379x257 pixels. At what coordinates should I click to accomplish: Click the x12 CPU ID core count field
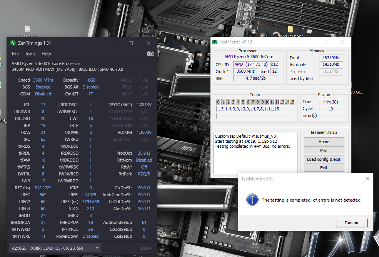click(274, 64)
